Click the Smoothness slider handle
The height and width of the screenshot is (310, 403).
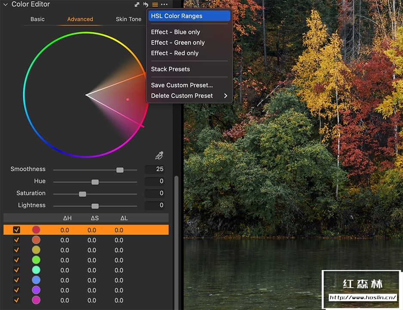(120, 170)
